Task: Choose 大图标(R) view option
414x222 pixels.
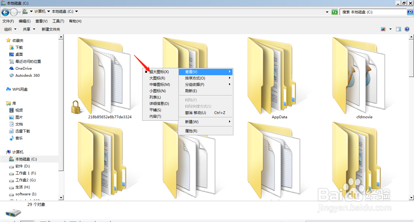Action: (x=160, y=78)
